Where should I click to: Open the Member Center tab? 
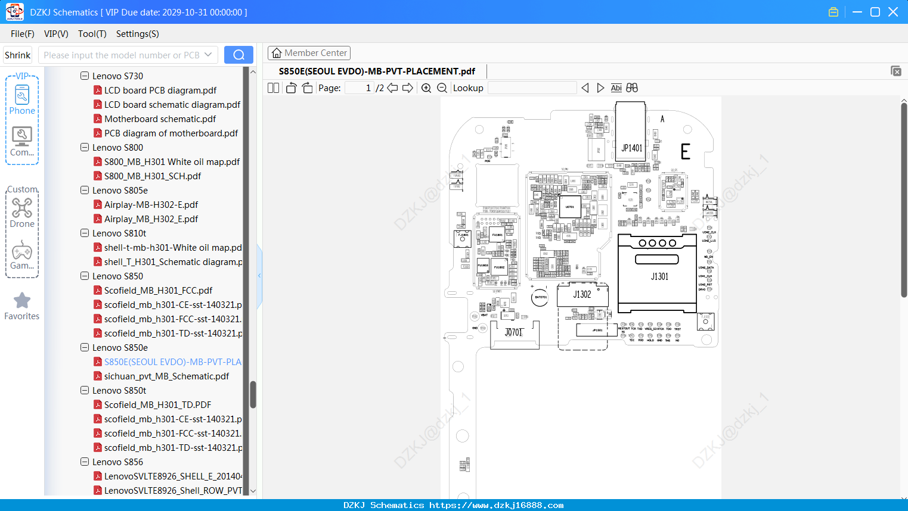click(x=309, y=53)
